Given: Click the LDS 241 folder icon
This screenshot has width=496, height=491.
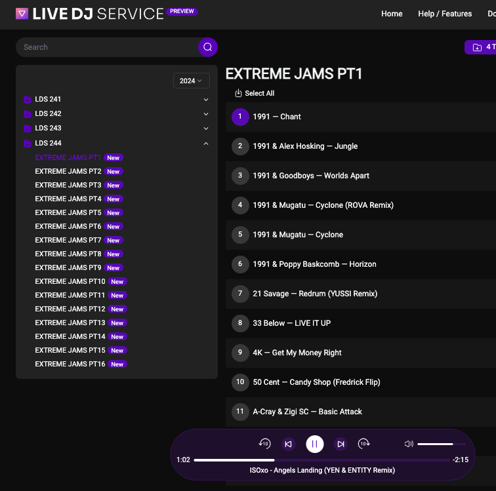Looking at the screenshot, I should (x=28, y=100).
